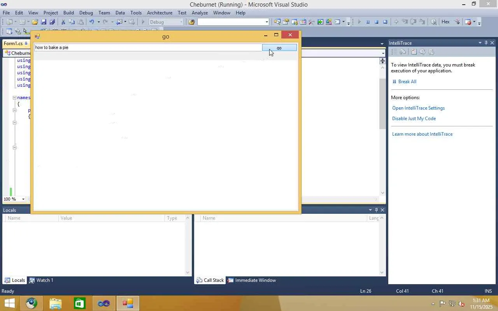Switch to the Watch 1 tab
This screenshot has width=498, height=311.
click(41, 280)
